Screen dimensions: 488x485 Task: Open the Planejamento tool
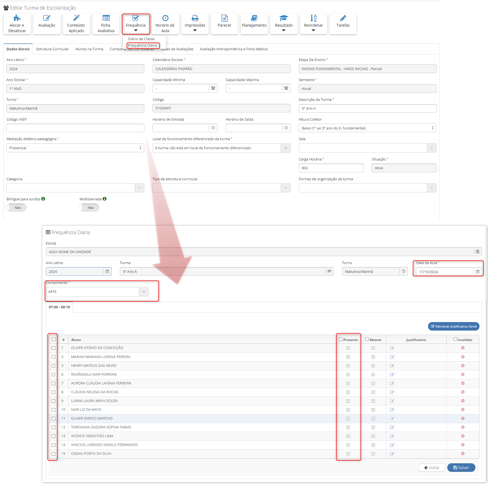pyautogui.click(x=254, y=24)
